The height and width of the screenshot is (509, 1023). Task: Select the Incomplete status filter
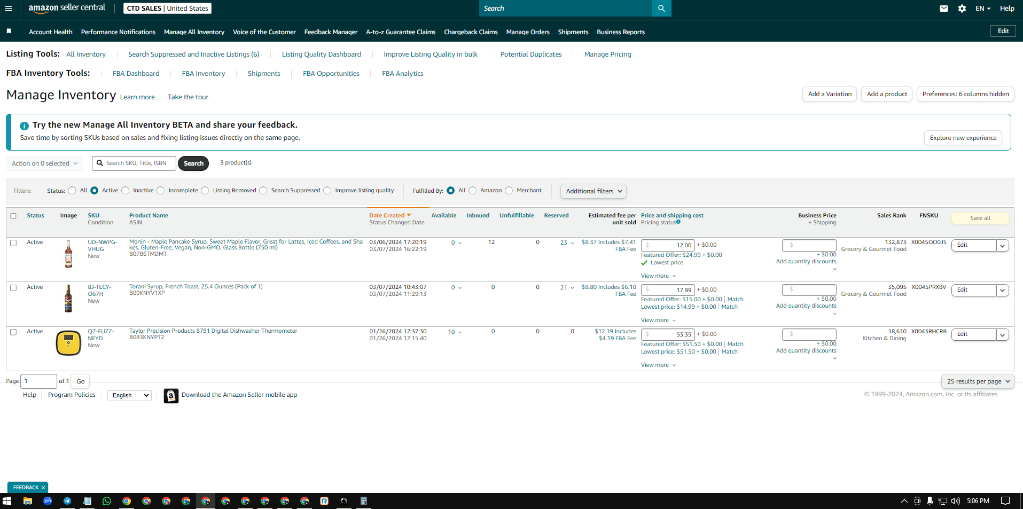coord(161,191)
